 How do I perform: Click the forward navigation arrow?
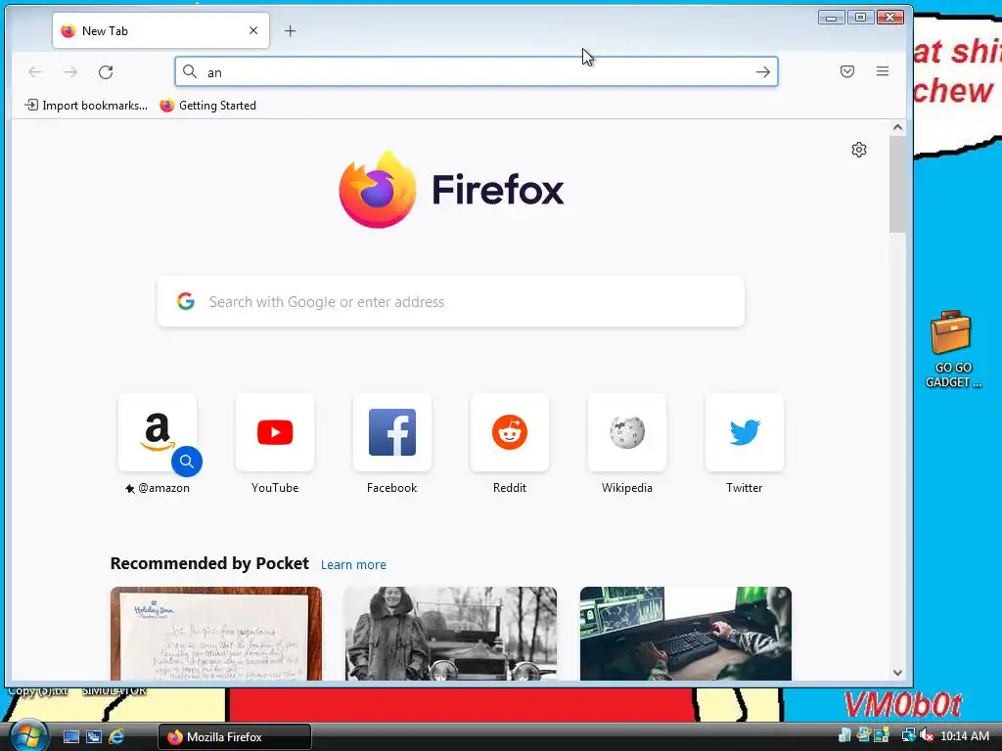[70, 72]
